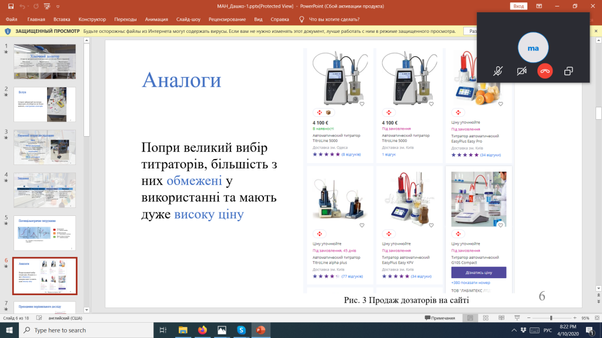Hang up the call with the red button

point(545,71)
